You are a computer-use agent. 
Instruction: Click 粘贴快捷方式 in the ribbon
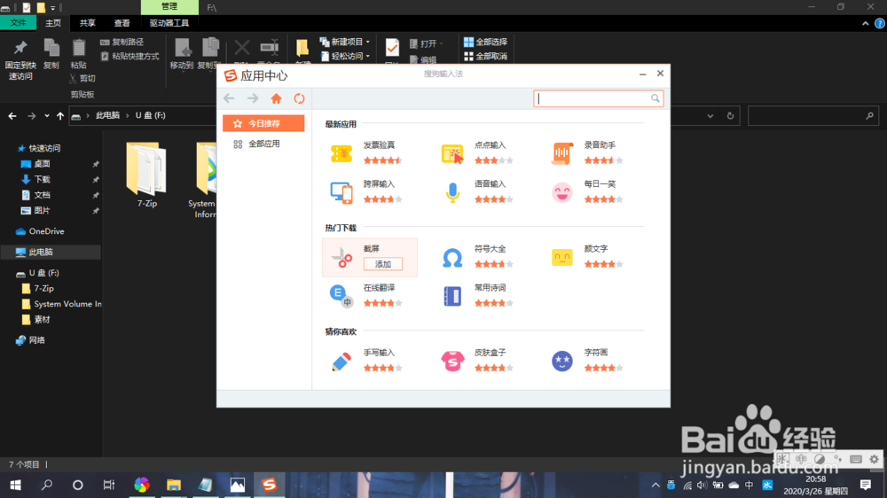[130, 56]
